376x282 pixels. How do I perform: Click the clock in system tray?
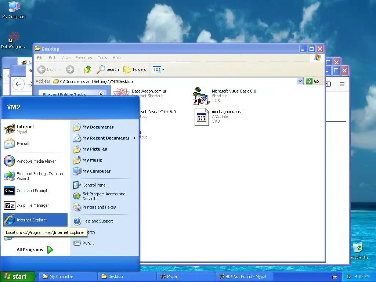362,276
